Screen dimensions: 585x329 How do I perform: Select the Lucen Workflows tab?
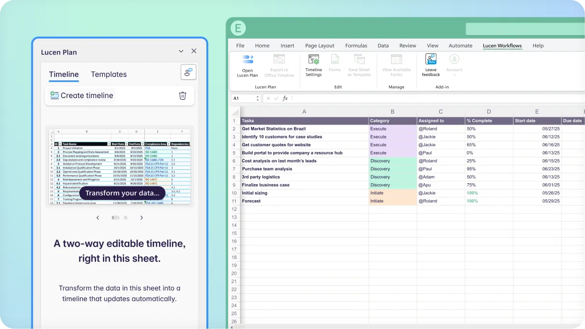click(x=502, y=46)
